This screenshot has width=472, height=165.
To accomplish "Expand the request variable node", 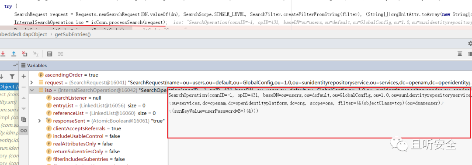I will (x=31, y=82).
